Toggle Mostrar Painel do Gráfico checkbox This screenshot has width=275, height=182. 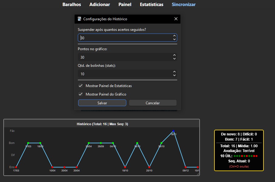[x=81, y=94]
